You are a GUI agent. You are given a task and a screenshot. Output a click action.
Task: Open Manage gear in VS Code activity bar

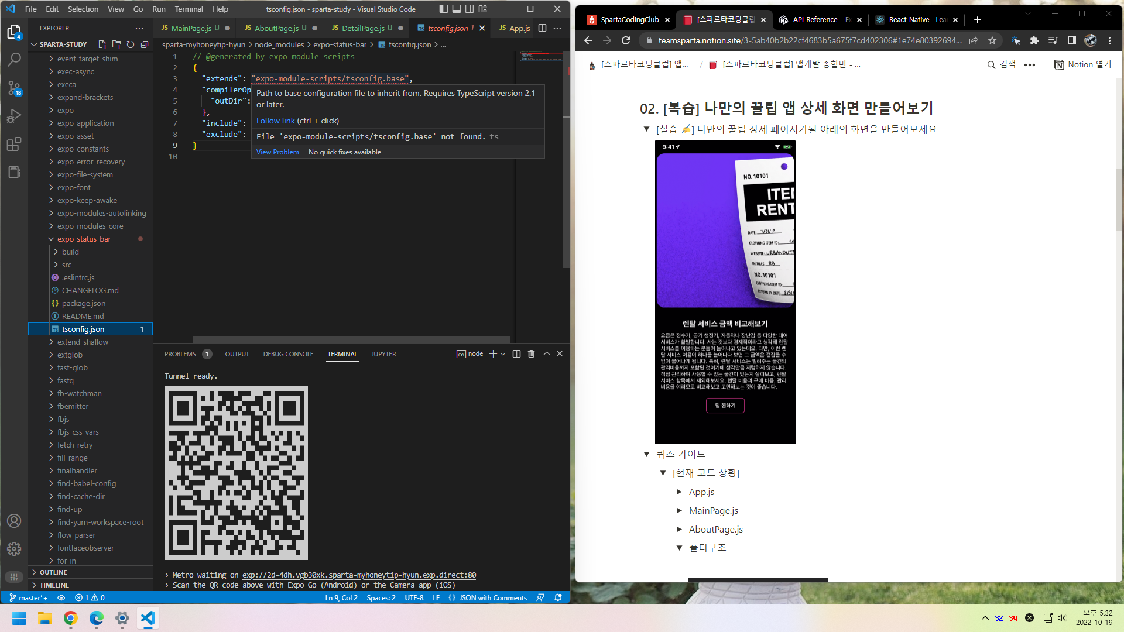(14, 548)
